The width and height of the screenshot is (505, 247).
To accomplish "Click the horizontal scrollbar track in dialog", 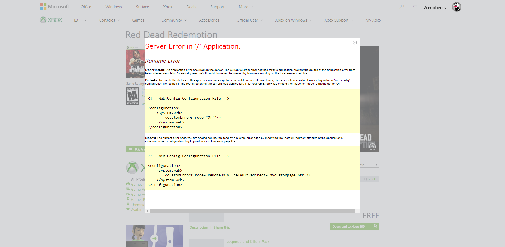I will click(252, 211).
